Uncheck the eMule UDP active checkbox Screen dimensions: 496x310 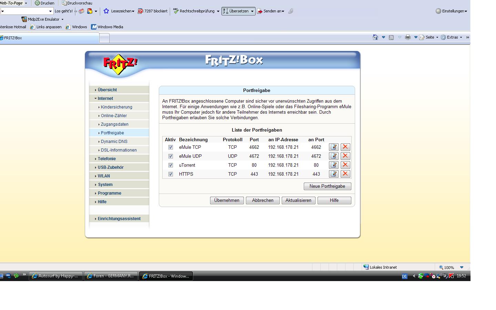click(x=170, y=156)
